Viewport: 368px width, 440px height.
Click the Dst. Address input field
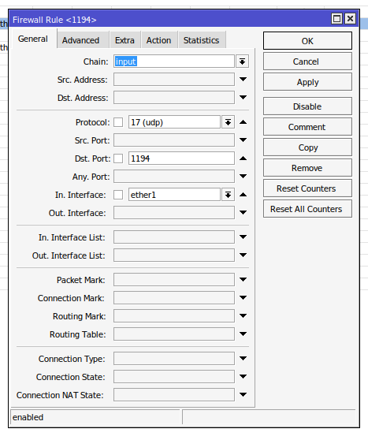[174, 97]
